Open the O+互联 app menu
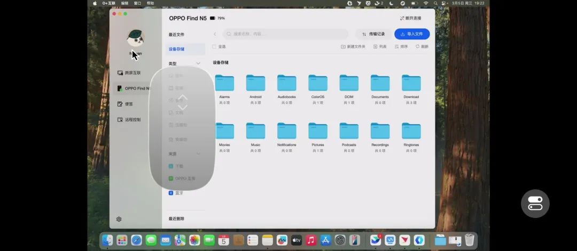The width and height of the screenshot is (577, 251). pyautogui.click(x=108, y=3)
